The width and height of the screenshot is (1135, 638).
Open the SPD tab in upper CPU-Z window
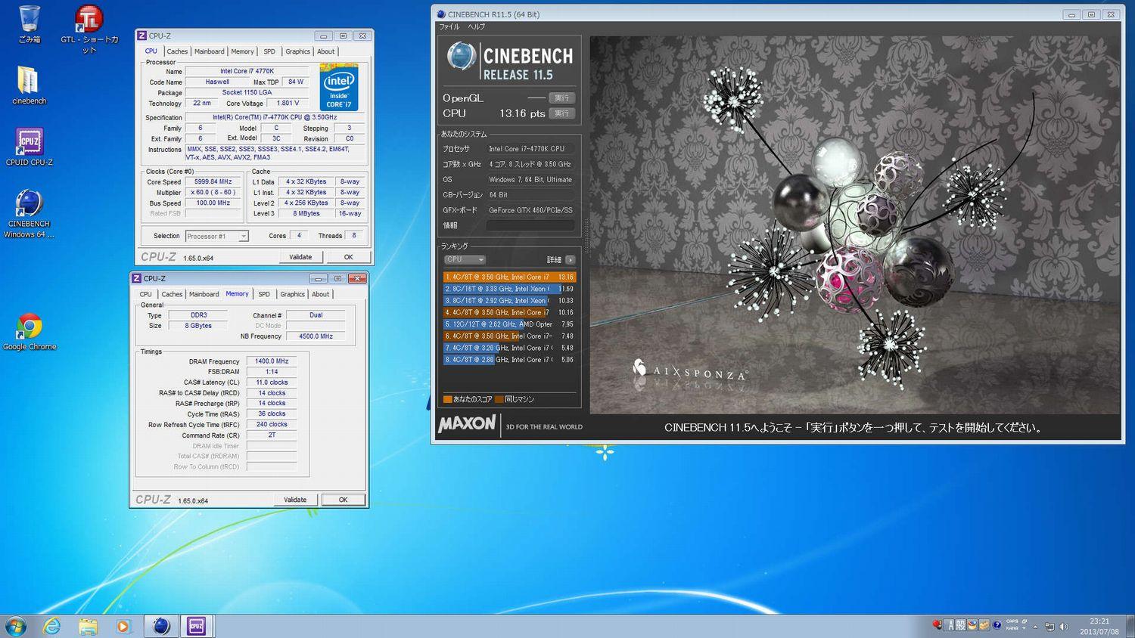click(269, 51)
